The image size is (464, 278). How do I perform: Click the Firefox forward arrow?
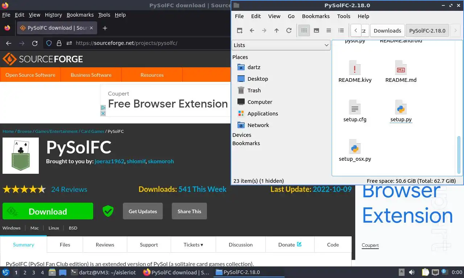(x=22, y=43)
